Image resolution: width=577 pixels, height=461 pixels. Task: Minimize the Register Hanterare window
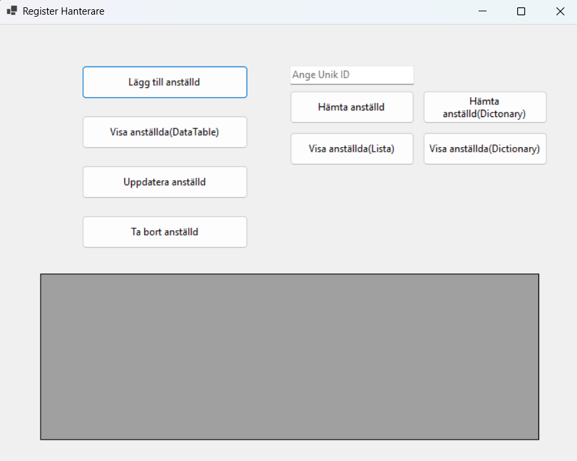[483, 11]
